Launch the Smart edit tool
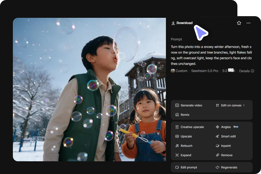 (226, 136)
